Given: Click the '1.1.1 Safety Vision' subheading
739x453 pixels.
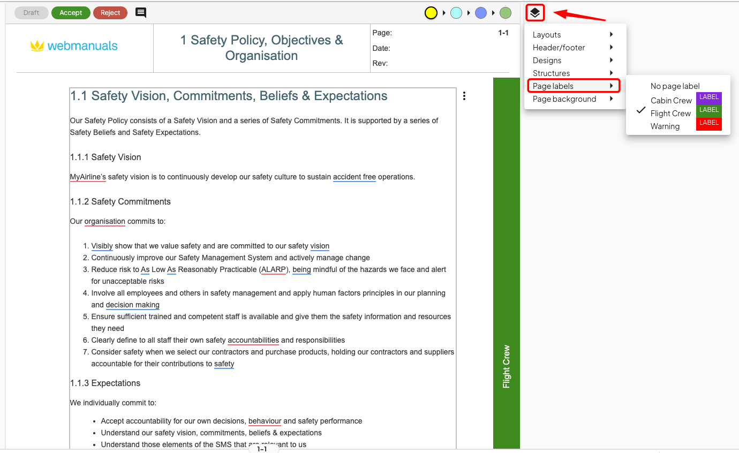Looking at the screenshot, I should (105, 157).
